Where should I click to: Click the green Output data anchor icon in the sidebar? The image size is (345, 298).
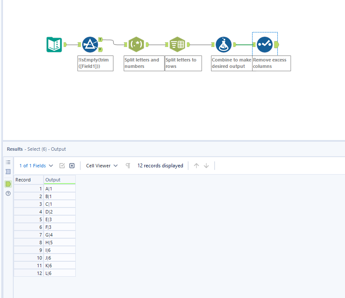pos(7,184)
